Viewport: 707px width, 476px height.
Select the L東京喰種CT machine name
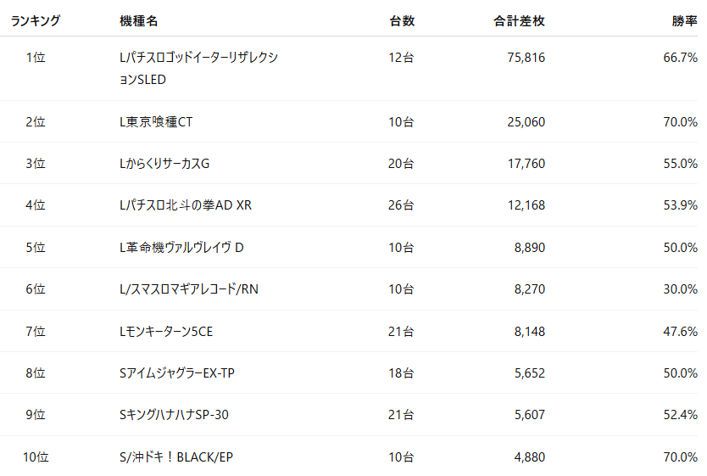[156, 122]
